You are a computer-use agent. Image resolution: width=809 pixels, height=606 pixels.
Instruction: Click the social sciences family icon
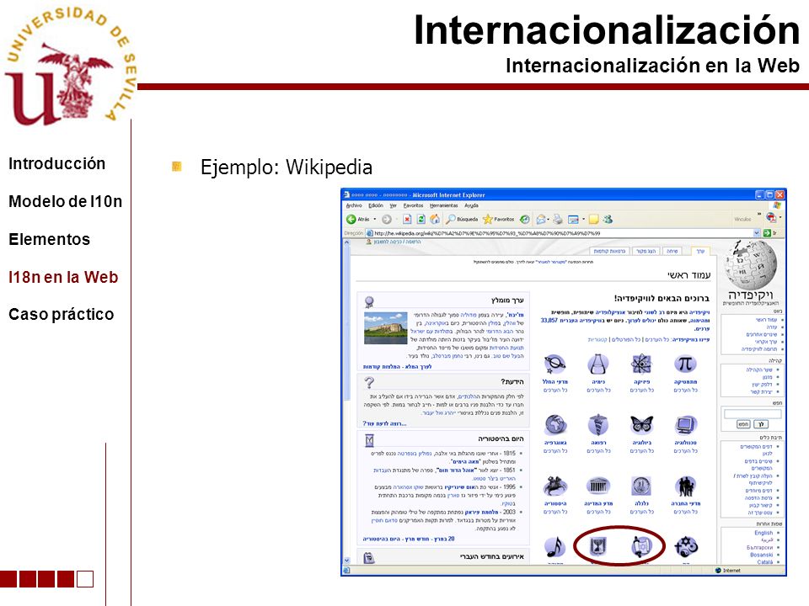pos(685,486)
